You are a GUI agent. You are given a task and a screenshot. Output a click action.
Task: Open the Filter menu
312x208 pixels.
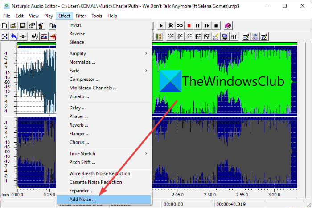[81, 16]
